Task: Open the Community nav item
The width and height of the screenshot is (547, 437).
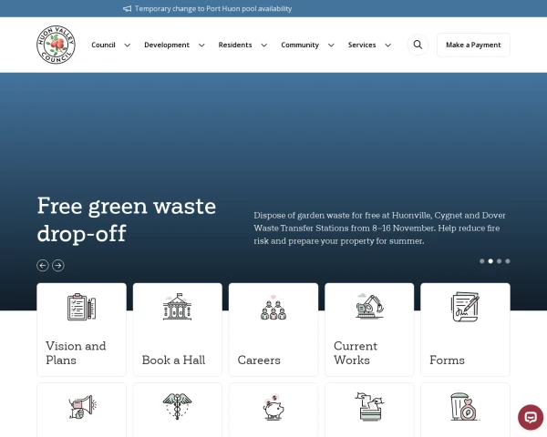Action: 300,45
